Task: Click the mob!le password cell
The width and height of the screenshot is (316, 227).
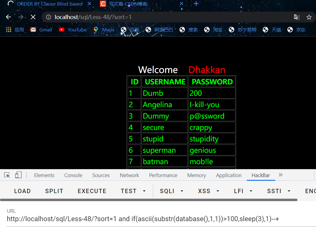Action: tap(212, 161)
